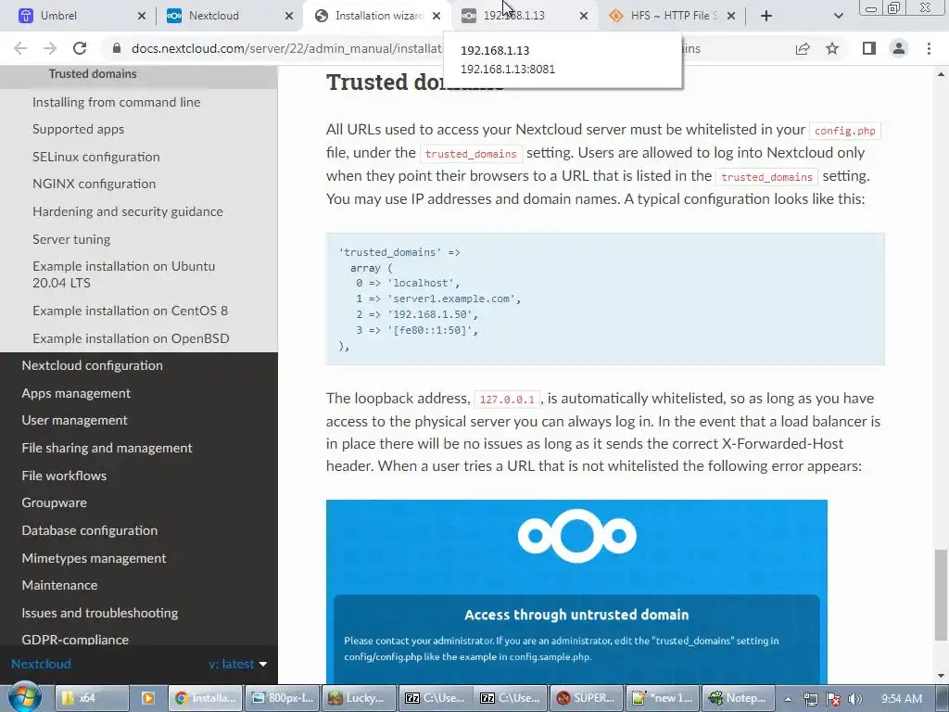Open the Chrome profile menu
Viewport: 949px width, 712px height.
pos(899,48)
